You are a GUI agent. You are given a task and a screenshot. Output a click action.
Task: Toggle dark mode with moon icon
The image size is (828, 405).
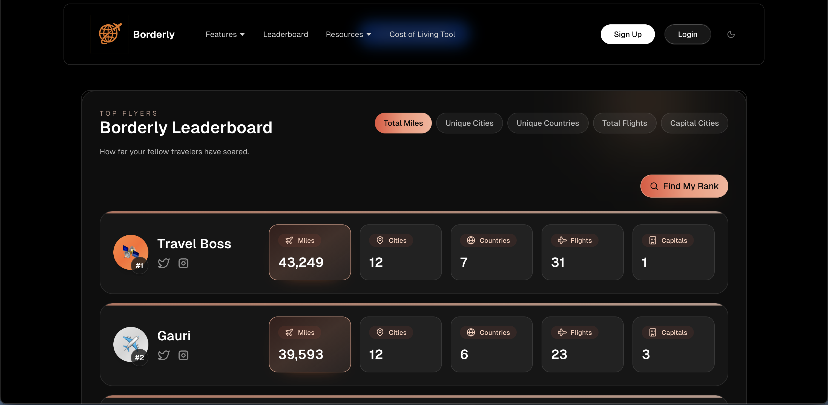731,34
